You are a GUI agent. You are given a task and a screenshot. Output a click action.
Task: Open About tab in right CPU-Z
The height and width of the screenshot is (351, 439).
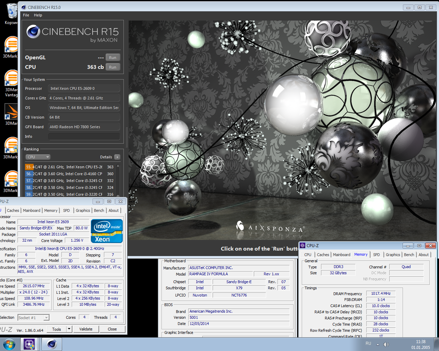424,255
